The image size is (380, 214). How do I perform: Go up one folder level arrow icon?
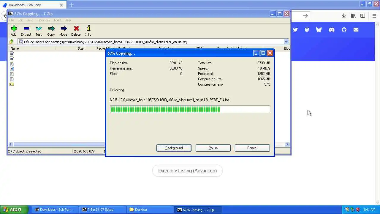click(x=12, y=42)
